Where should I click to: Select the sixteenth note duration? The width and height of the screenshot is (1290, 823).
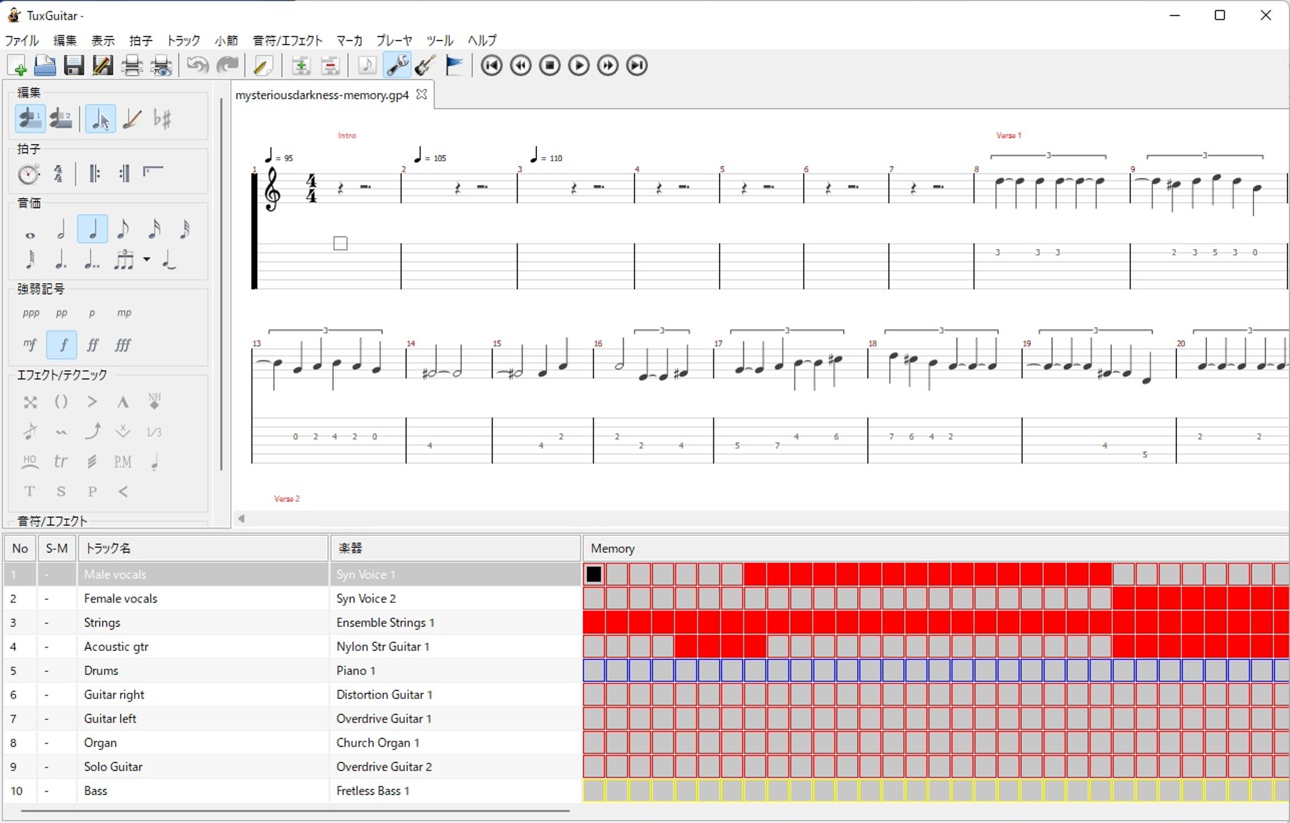(x=154, y=229)
